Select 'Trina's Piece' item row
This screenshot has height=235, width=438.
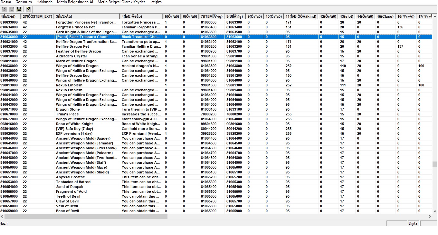(x=216, y=114)
